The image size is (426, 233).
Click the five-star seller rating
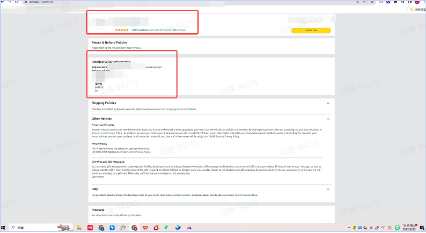click(x=121, y=30)
